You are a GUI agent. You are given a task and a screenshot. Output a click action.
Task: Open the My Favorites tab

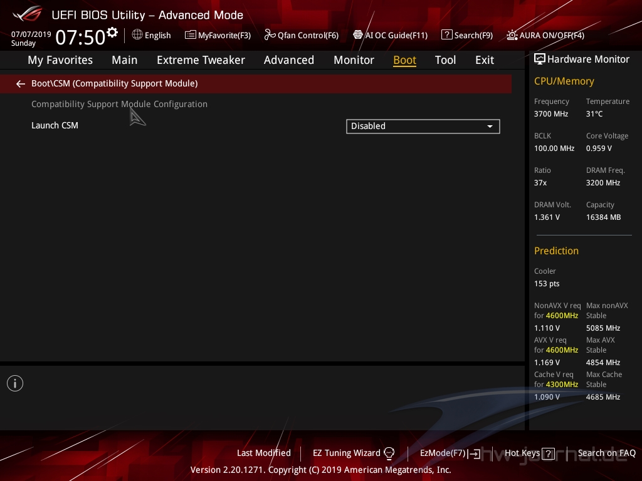(x=60, y=60)
